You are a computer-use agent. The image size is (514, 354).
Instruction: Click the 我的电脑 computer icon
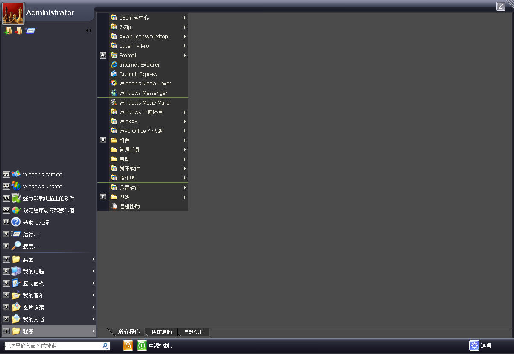coord(16,271)
